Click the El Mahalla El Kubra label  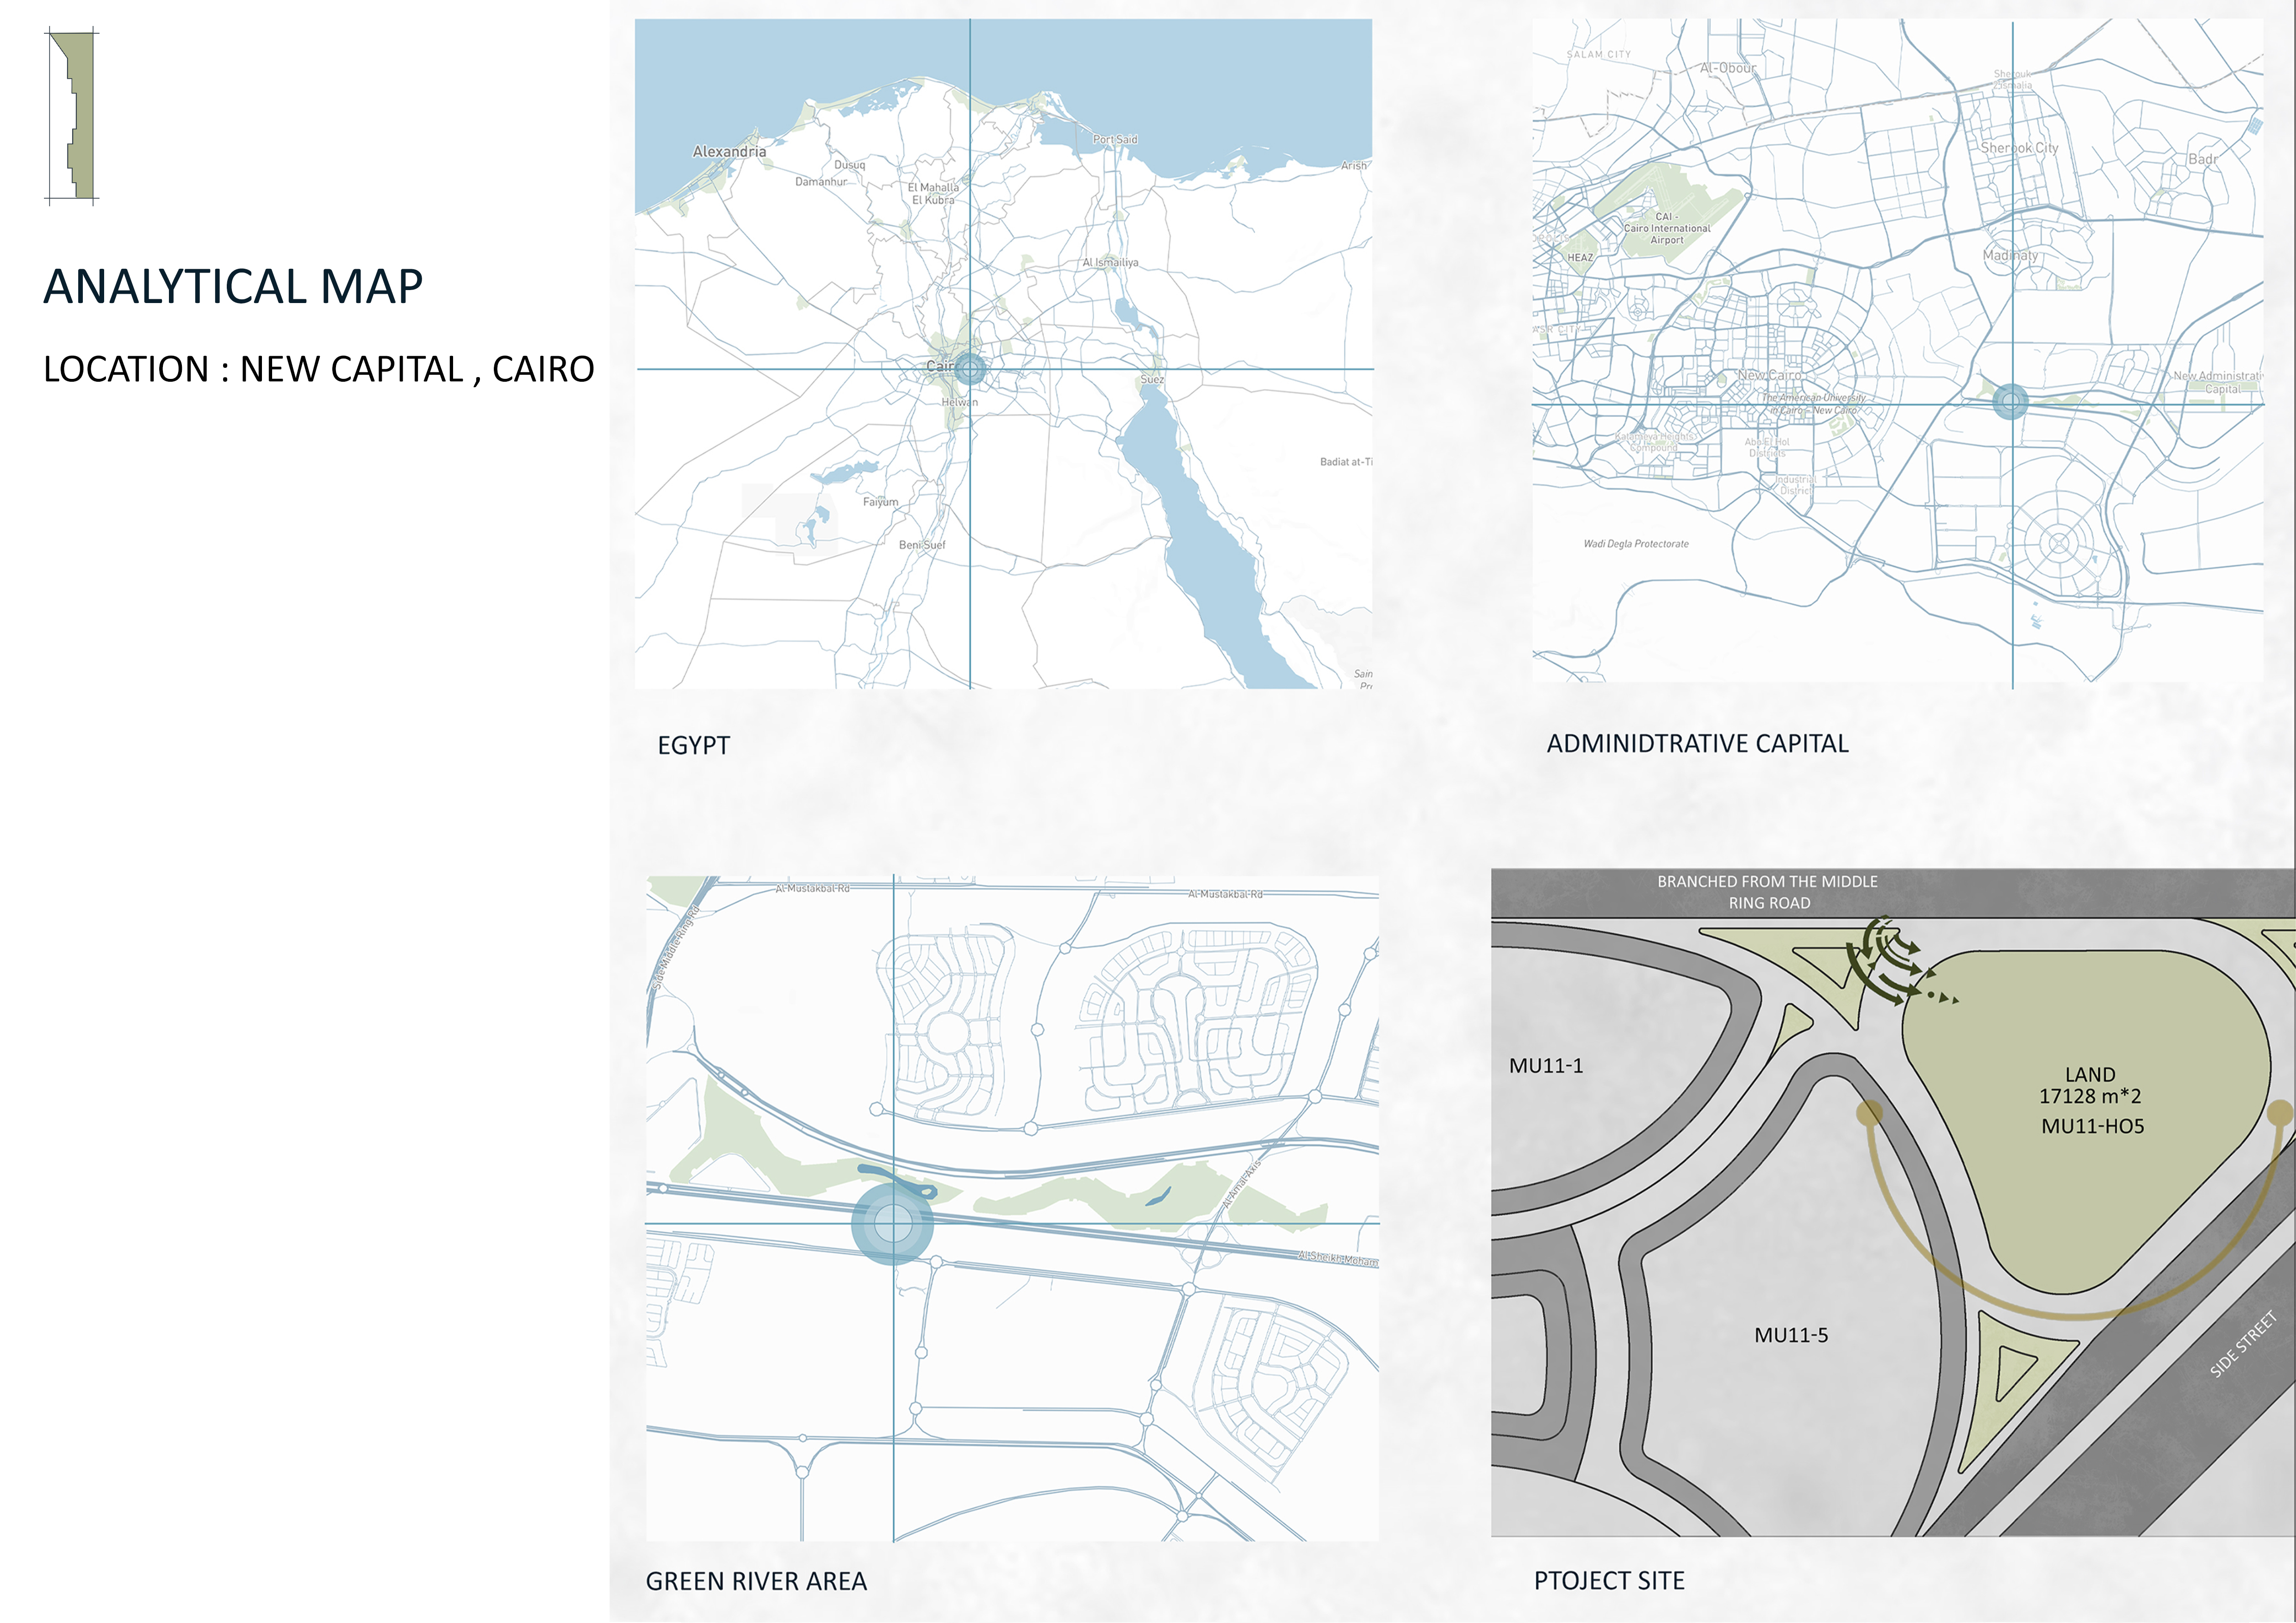933,194
